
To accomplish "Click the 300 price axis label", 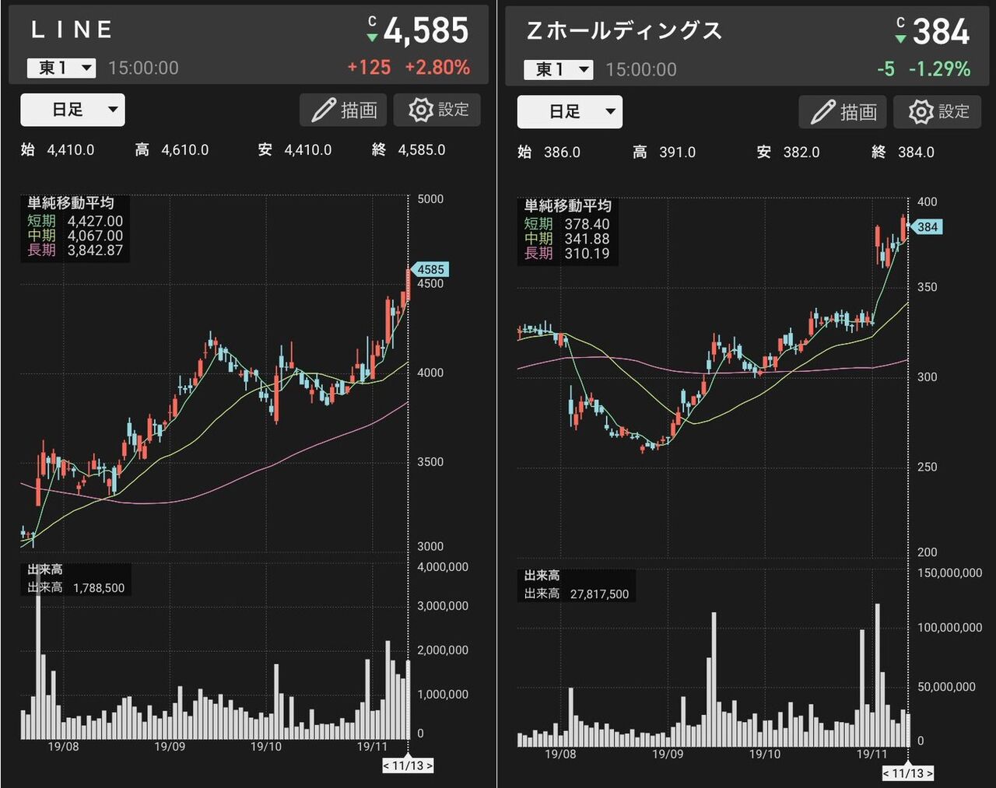I will pyautogui.click(x=928, y=377).
